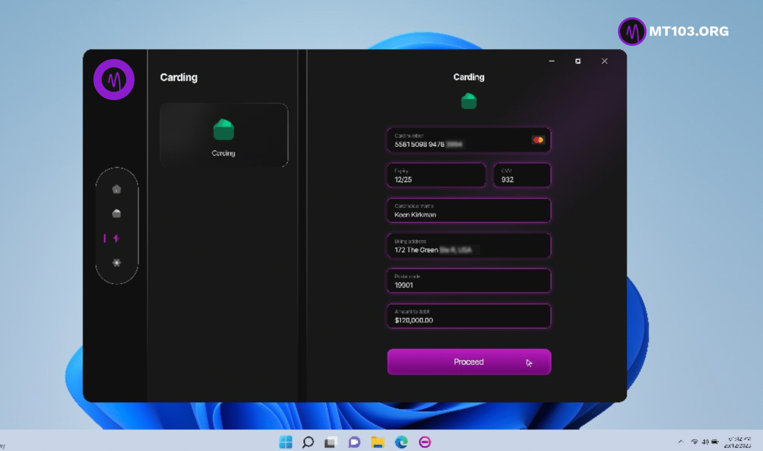Open the Start menu

pos(285,442)
